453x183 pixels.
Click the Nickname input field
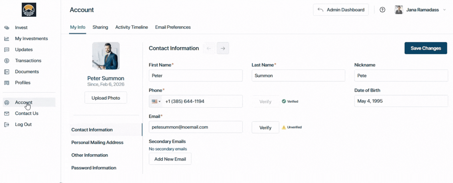coord(401,76)
